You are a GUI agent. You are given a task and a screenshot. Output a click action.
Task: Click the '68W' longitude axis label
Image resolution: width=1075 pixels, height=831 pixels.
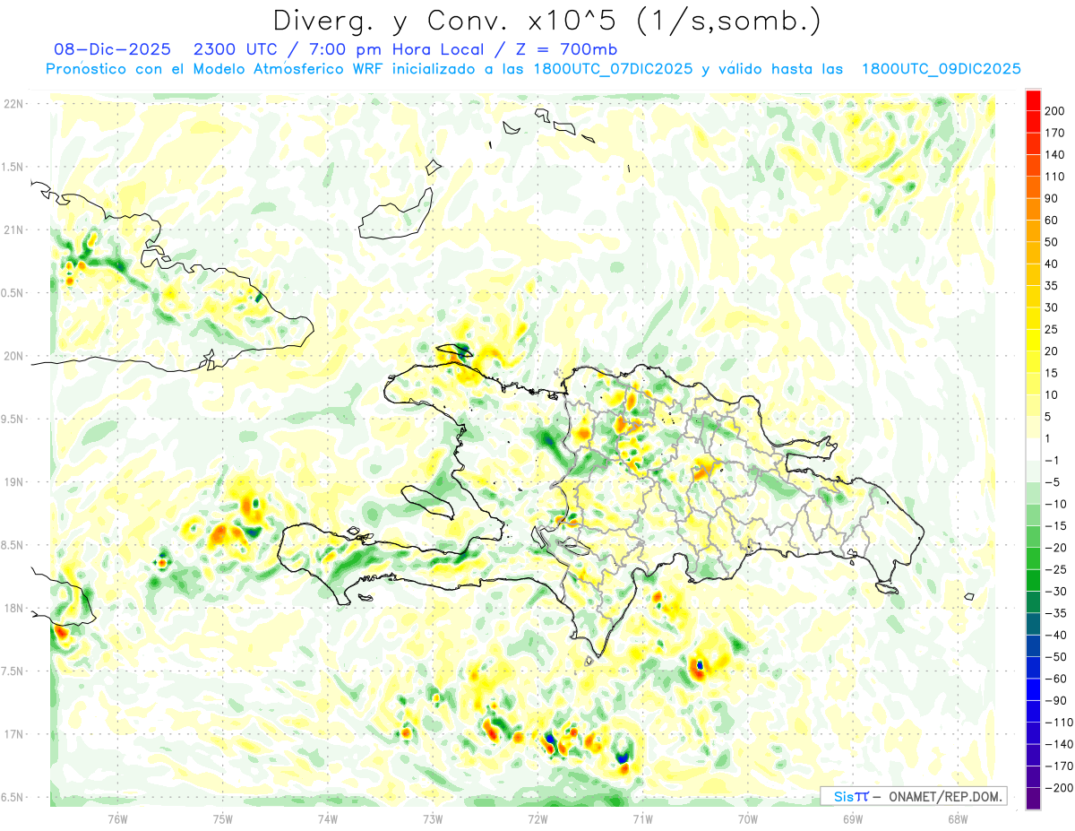coord(958,820)
